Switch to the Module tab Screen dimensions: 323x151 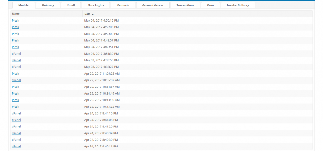tap(24, 5)
